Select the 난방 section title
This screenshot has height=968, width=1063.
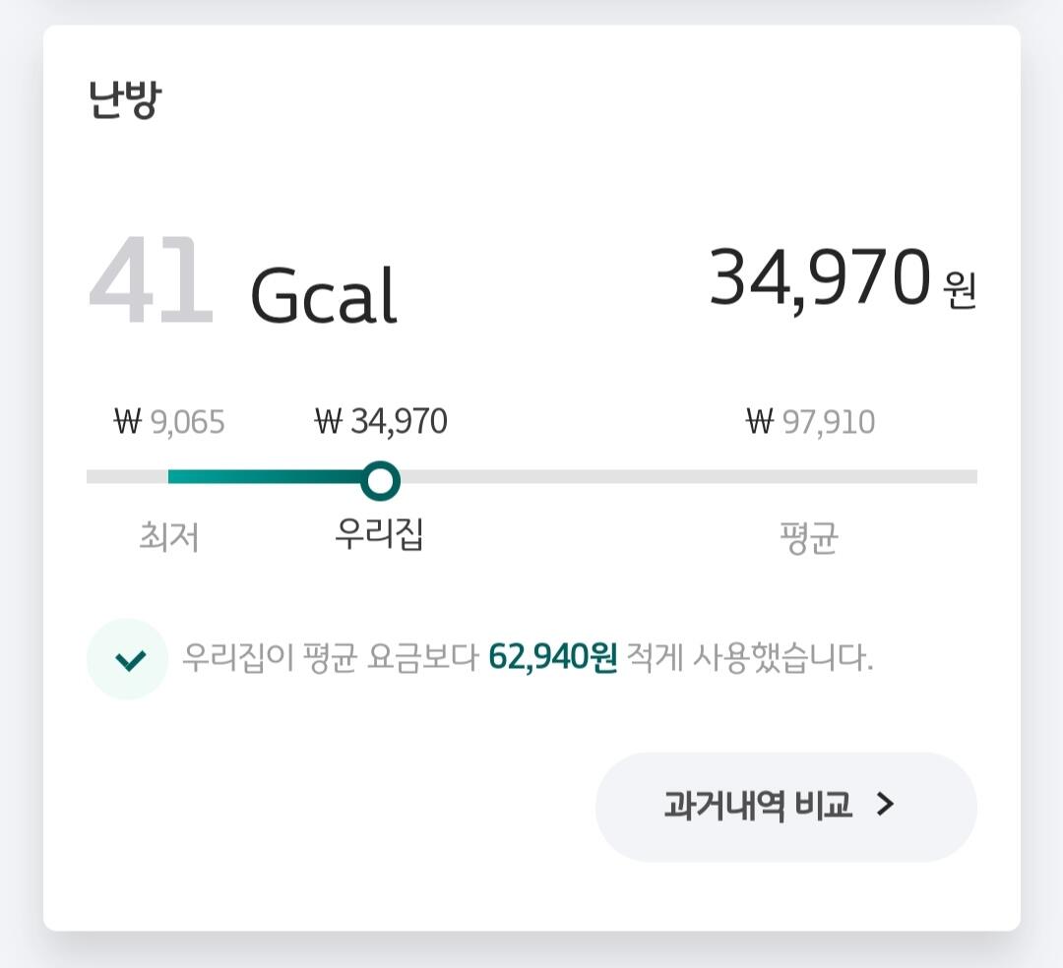pyautogui.click(x=124, y=100)
